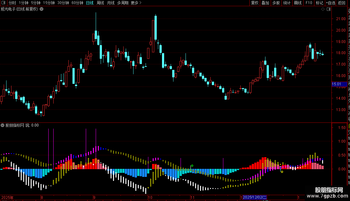Click the diamond icon above price axis
The width and height of the screenshot is (350, 201).
point(323,9)
